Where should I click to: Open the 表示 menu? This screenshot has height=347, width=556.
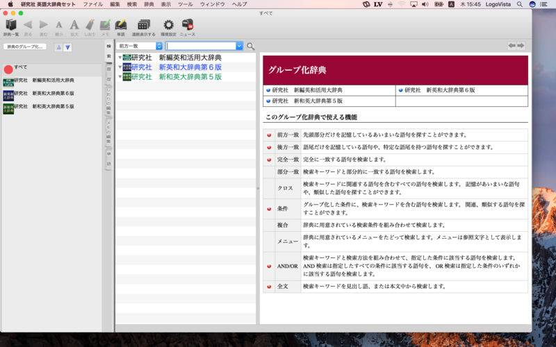[166, 4]
